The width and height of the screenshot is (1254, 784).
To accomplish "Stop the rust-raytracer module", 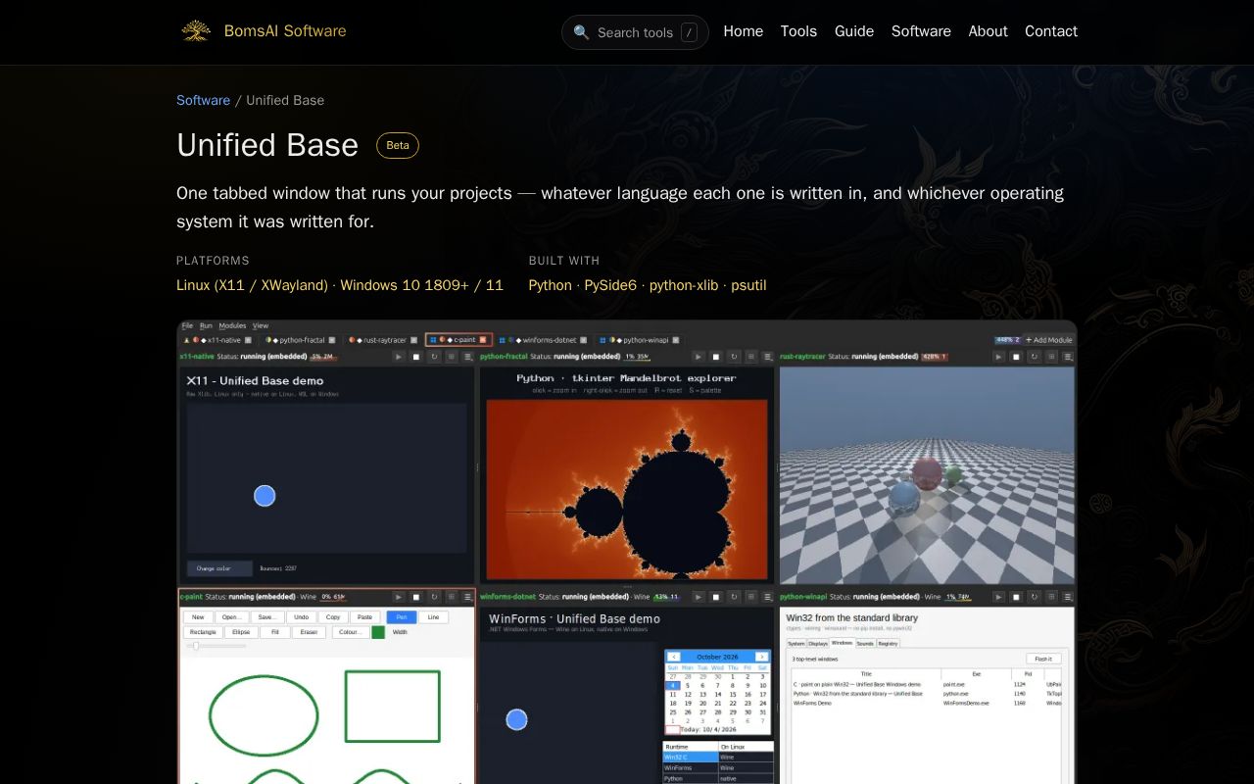I will click(1016, 357).
